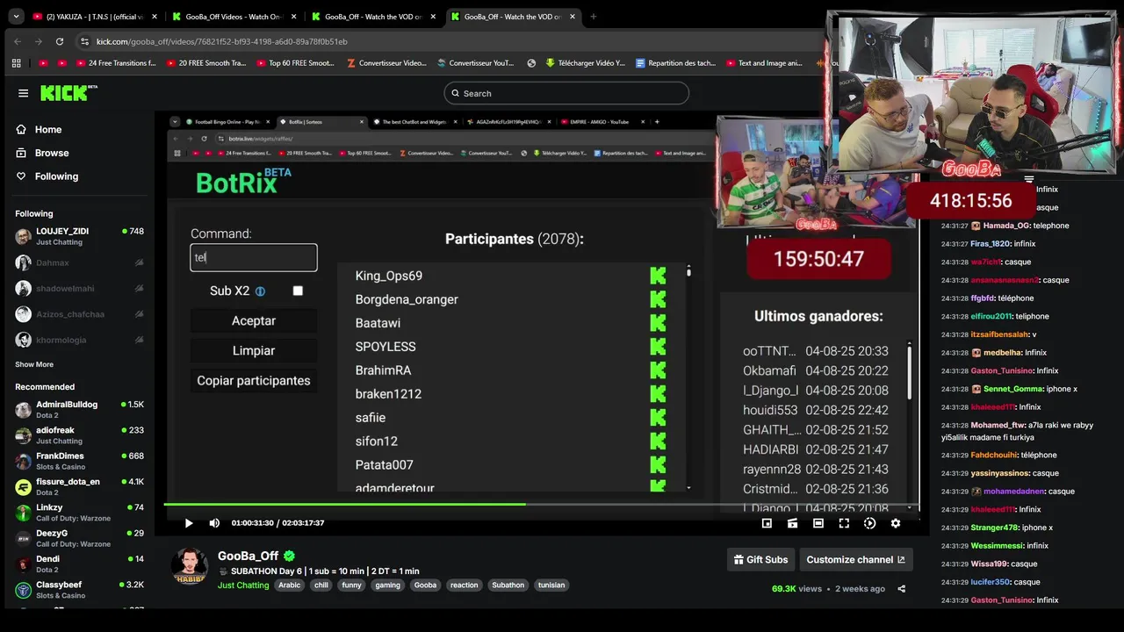1124x632 pixels.
Task: Open Dendi recommended channel
Action: pyautogui.click(x=79, y=564)
